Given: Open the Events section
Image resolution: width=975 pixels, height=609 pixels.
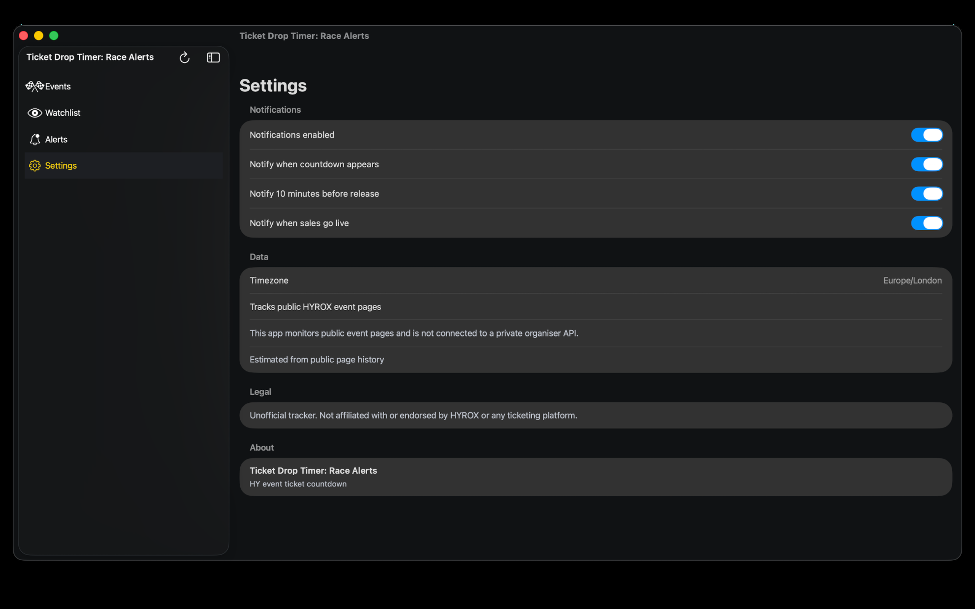Looking at the screenshot, I should (x=124, y=86).
